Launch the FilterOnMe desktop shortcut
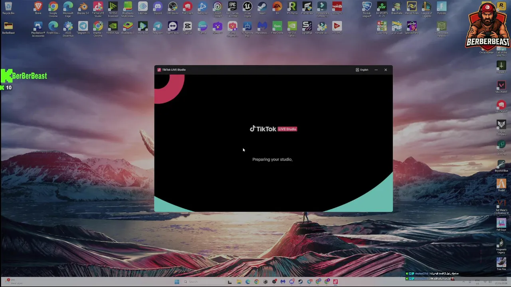Image resolution: width=511 pixels, height=287 pixels. click(277, 28)
